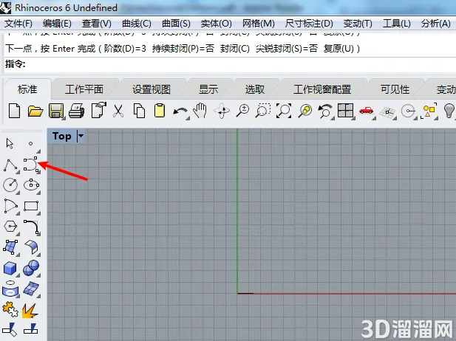The height and width of the screenshot is (341, 456).
Task: Select the single Point tool
Action: 30,143
